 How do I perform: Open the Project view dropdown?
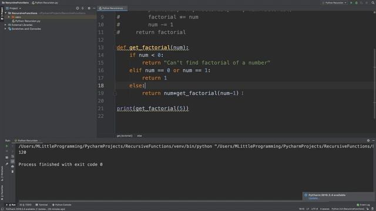tap(14, 8)
